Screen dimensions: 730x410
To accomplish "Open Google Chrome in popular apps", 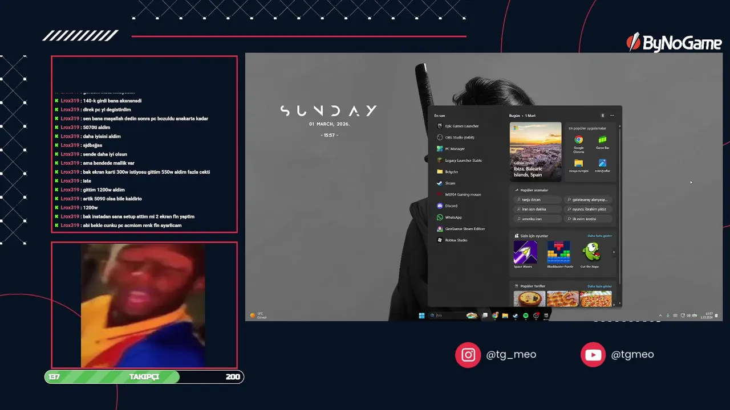I will [x=578, y=143].
